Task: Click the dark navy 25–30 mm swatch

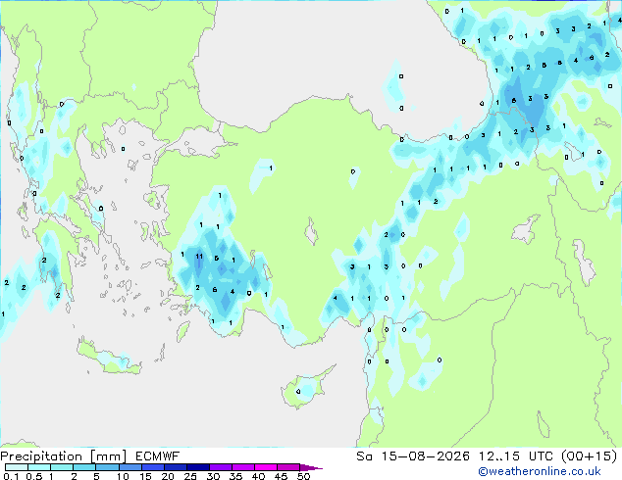Action: click(x=198, y=467)
